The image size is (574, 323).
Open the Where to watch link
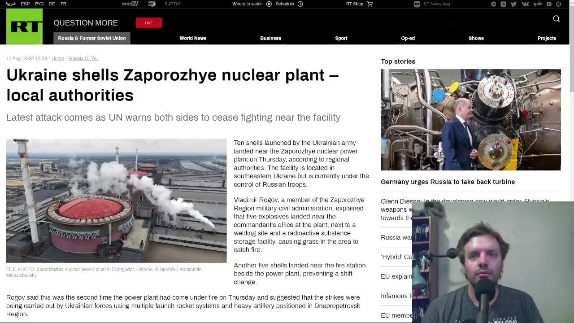click(248, 4)
